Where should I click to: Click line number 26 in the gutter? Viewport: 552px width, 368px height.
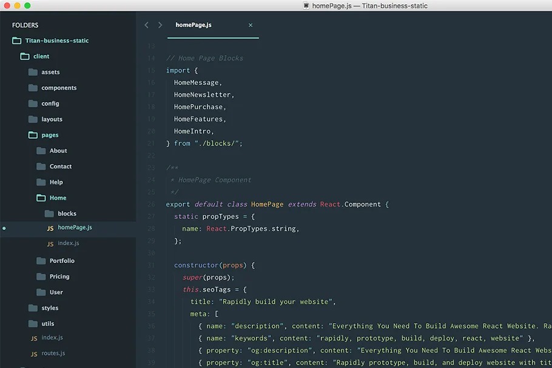tap(151, 204)
